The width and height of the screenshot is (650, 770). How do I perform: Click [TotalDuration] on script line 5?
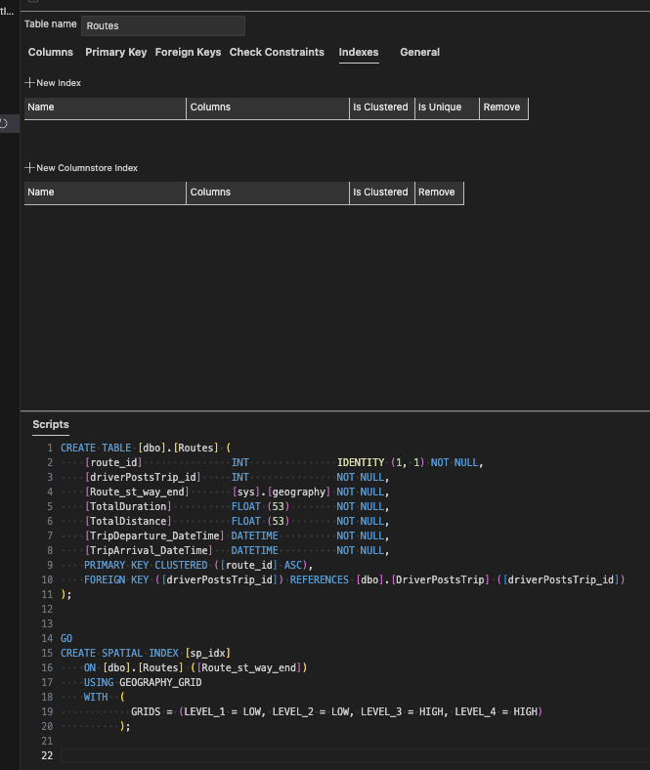[128, 507]
